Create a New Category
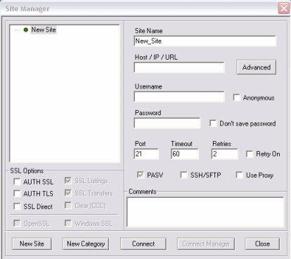This screenshot has height=259, width=291. tap(86, 244)
